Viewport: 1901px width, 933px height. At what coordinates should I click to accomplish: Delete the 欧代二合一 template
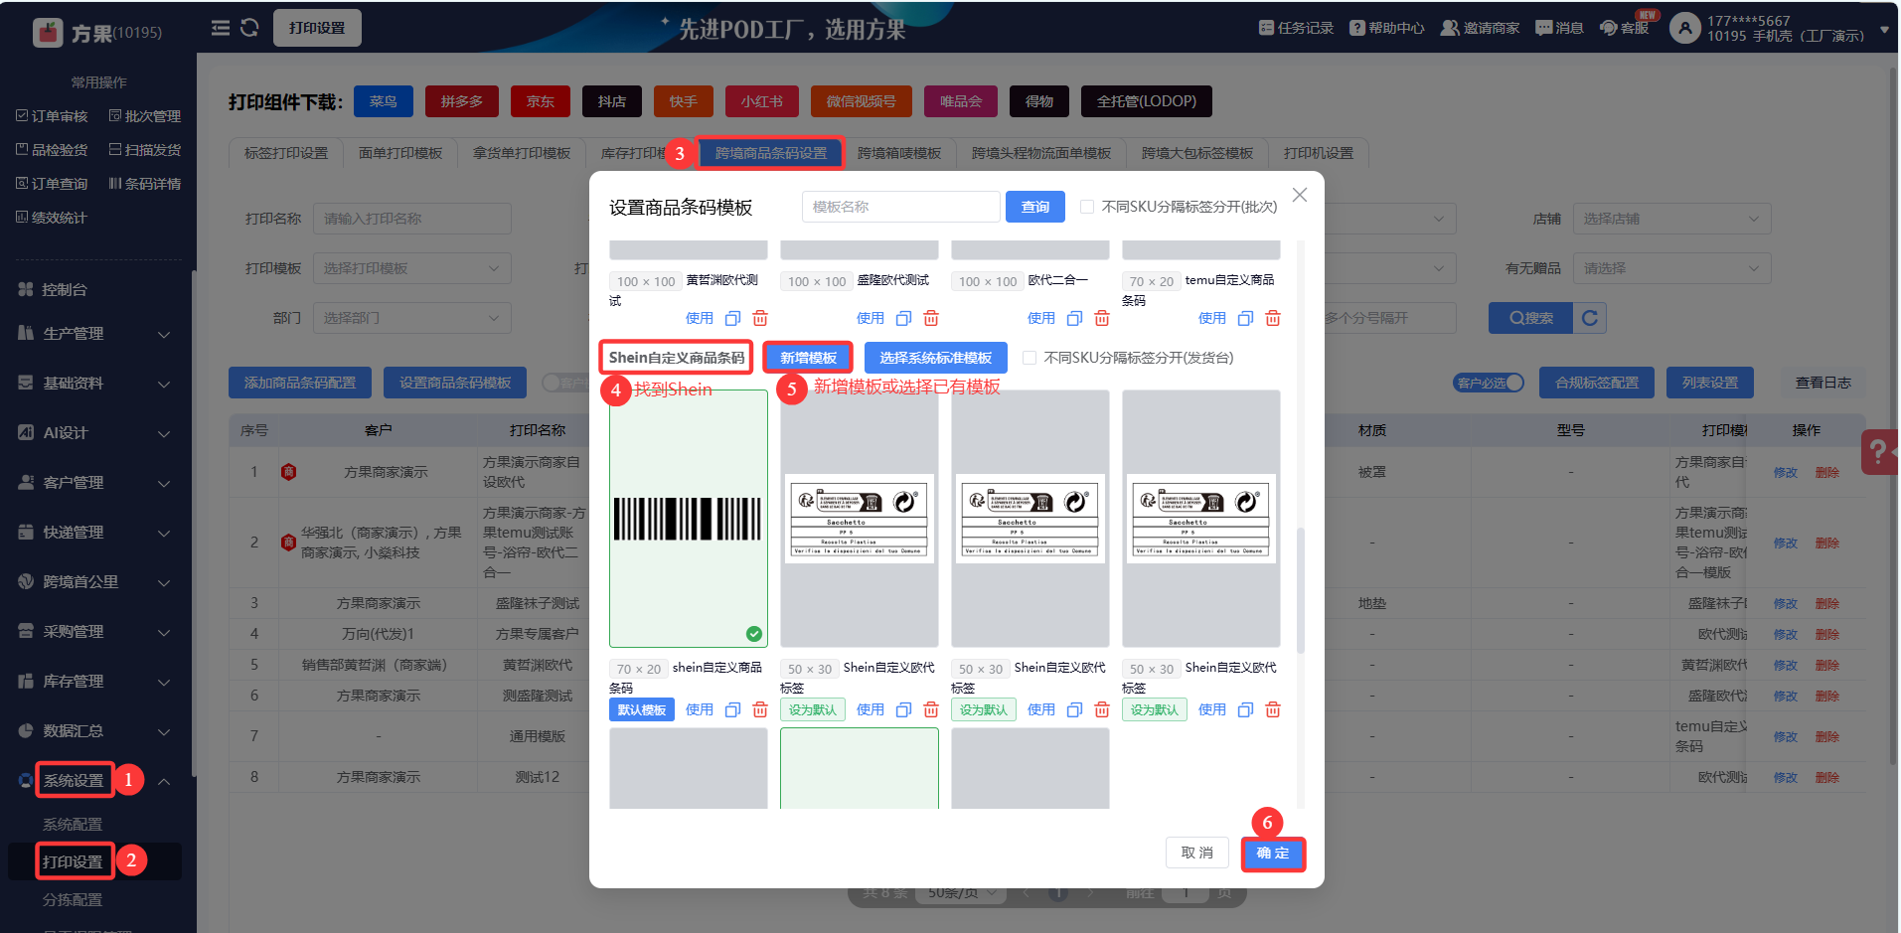click(x=1102, y=318)
